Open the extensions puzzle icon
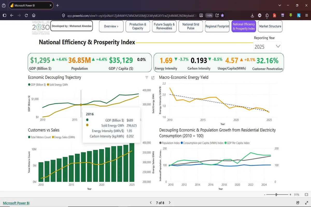 (x=267, y=15)
